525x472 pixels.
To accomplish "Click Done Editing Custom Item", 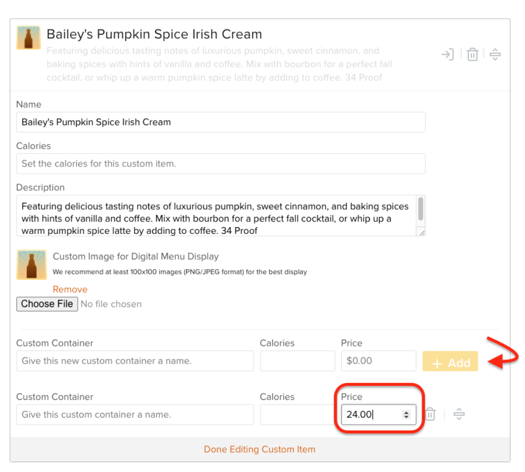I will [259, 449].
